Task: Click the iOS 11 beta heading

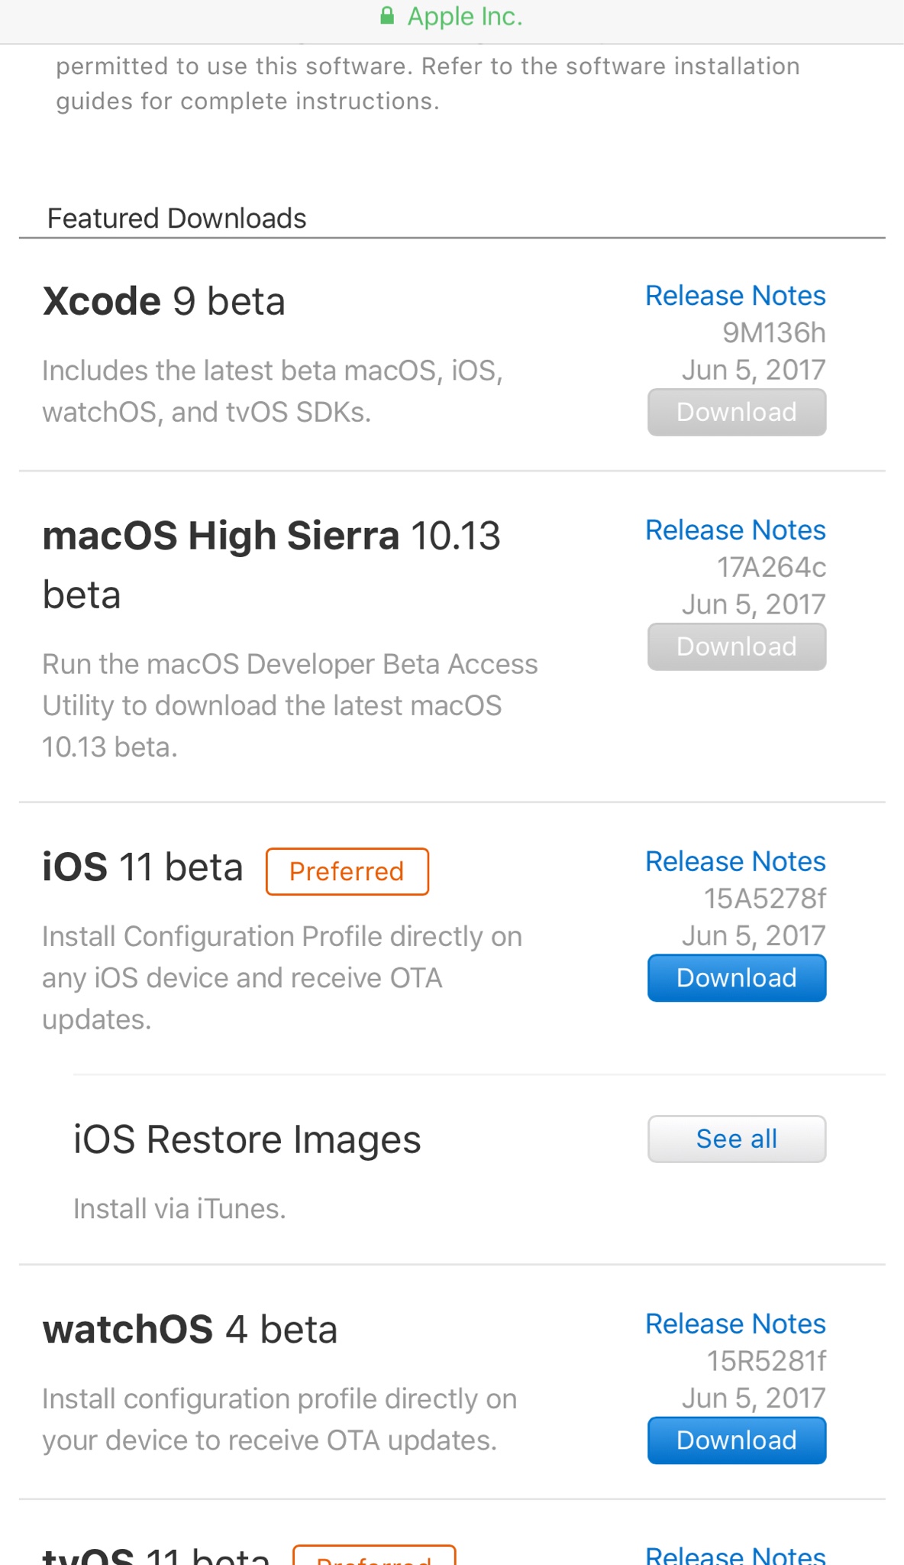Action: click(x=143, y=867)
